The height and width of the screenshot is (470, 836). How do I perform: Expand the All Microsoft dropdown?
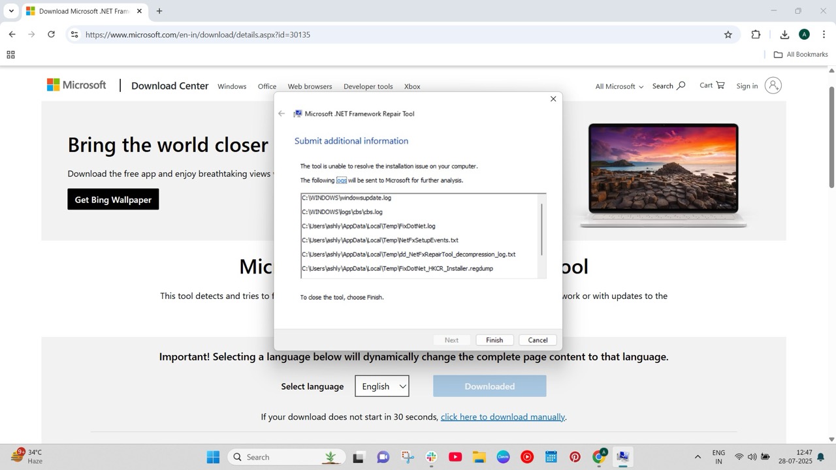[x=618, y=86]
